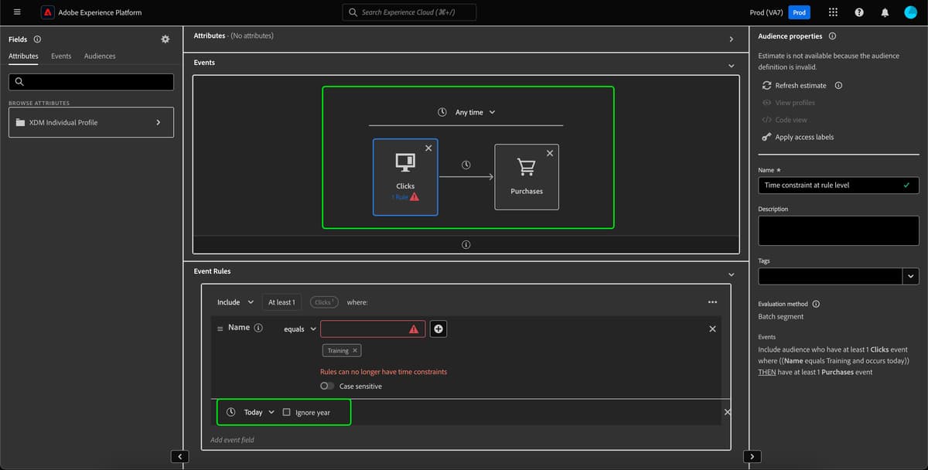Click the add value plus button

pos(438,329)
